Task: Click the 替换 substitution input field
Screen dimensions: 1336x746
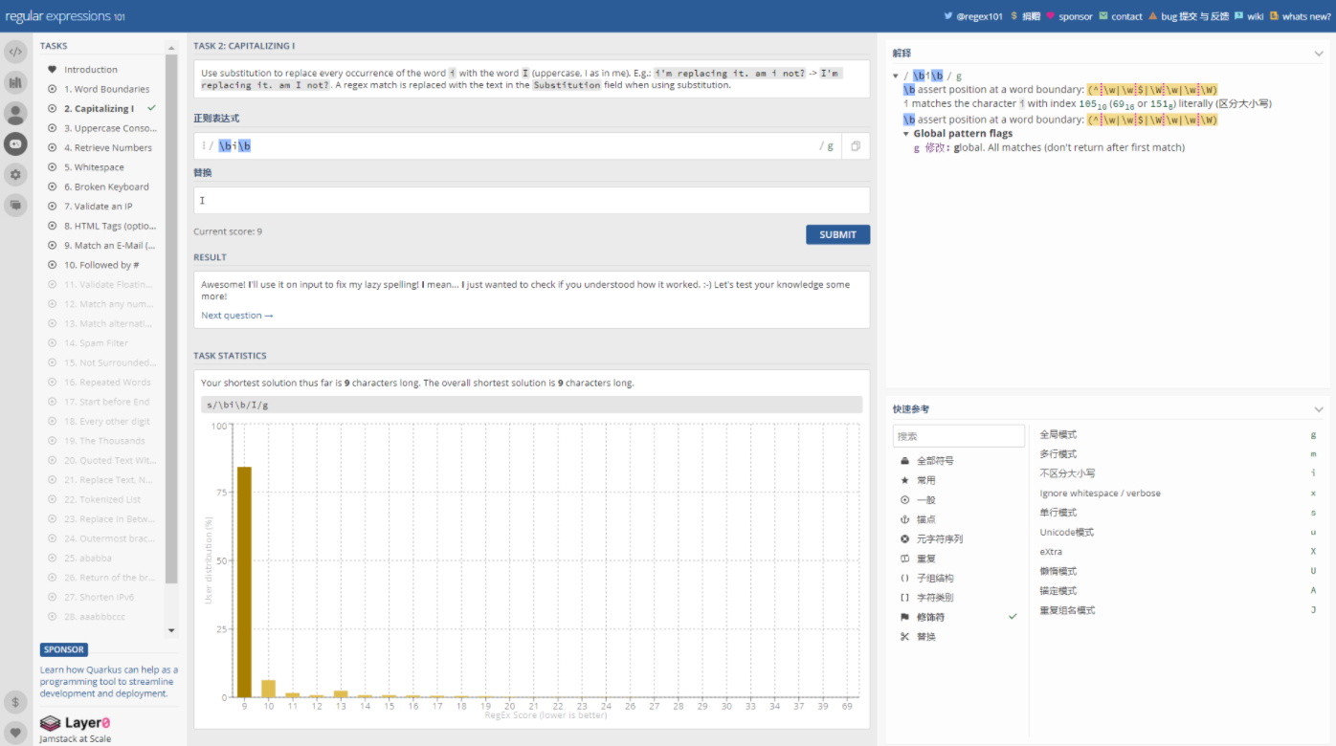Action: click(x=531, y=201)
